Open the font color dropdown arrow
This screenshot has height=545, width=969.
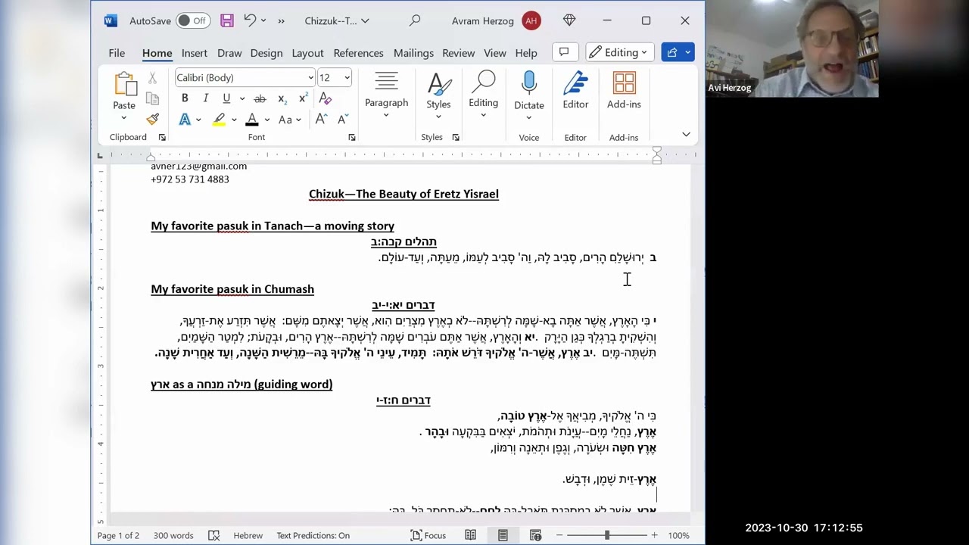[x=266, y=120]
